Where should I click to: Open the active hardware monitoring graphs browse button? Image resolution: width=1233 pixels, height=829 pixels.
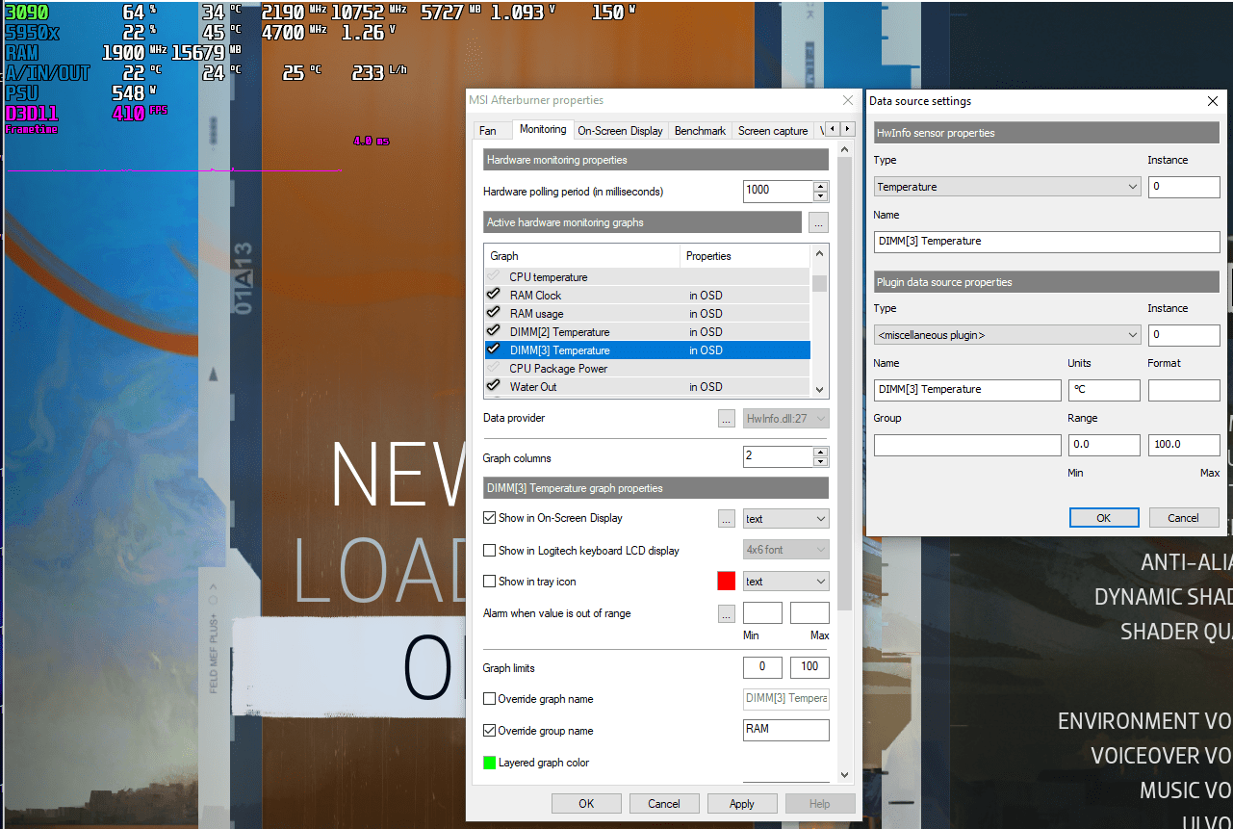pos(818,222)
